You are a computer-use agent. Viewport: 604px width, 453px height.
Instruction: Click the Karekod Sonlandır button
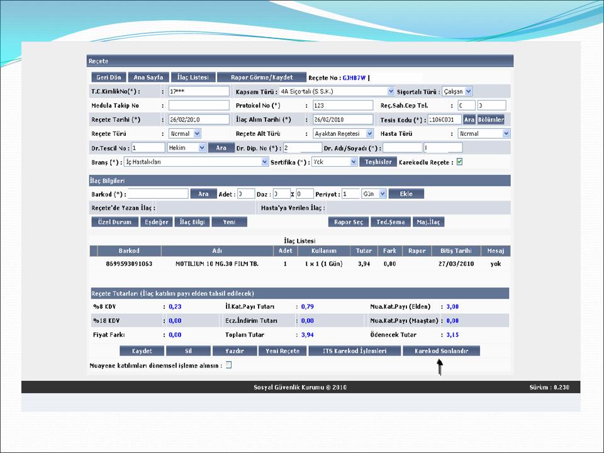click(x=441, y=351)
